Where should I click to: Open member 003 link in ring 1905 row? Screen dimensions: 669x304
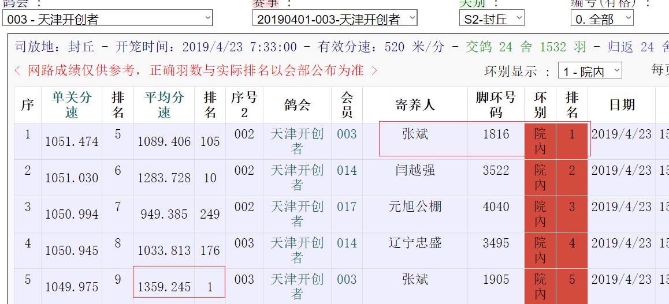coord(347,279)
